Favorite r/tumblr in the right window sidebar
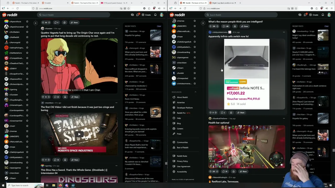 tap(194, 73)
